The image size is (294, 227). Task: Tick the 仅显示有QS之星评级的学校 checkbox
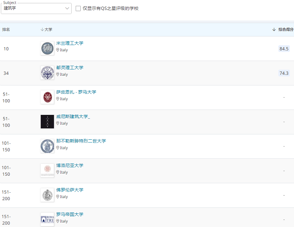(78, 8)
